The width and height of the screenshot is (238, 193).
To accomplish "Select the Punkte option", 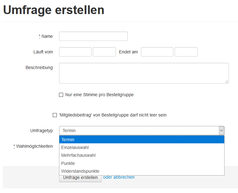I will [x=141, y=163].
